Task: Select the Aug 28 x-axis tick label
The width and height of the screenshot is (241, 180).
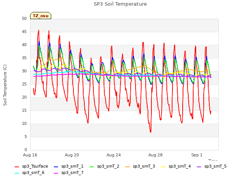Action: (156, 155)
